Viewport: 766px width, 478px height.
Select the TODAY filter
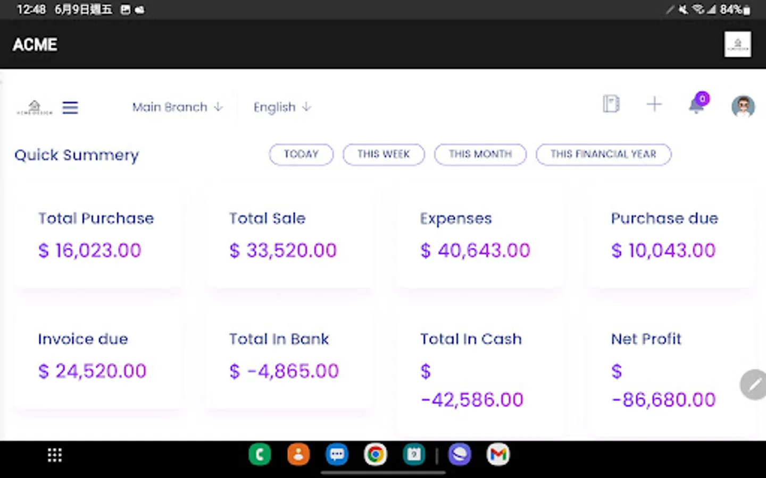[301, 155]
